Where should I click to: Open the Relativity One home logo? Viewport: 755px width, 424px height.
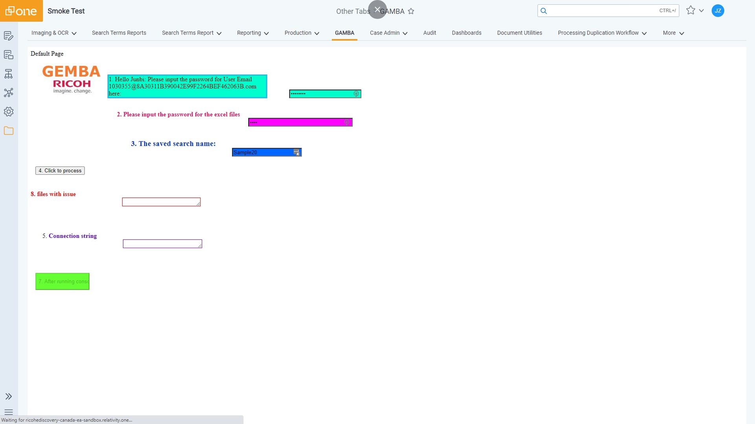(21, 11)
